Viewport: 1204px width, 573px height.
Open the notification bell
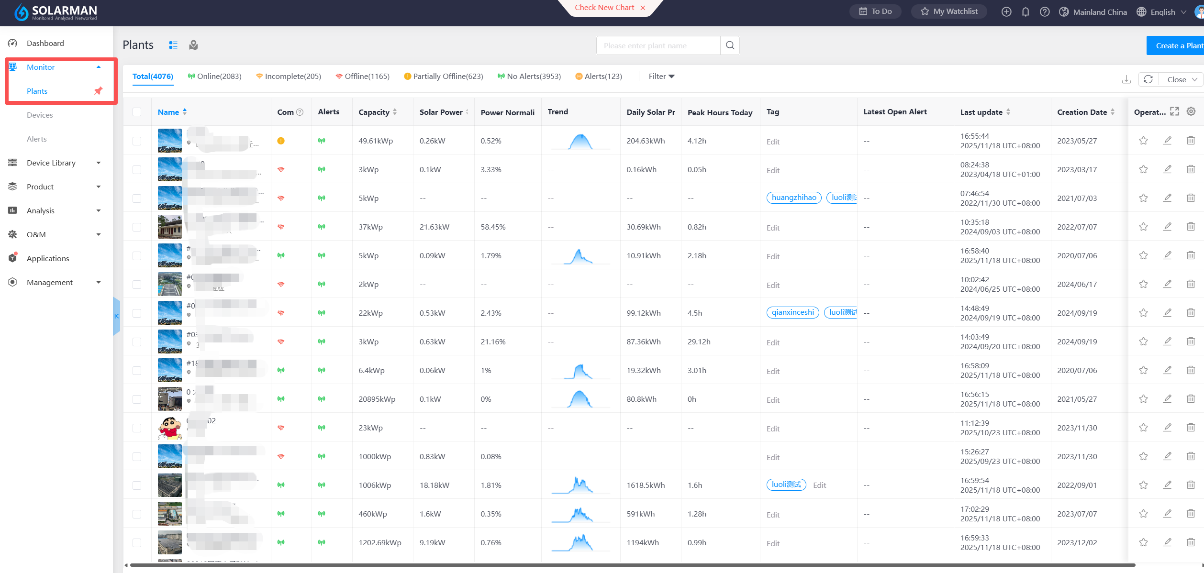(x=1025, y=12)
